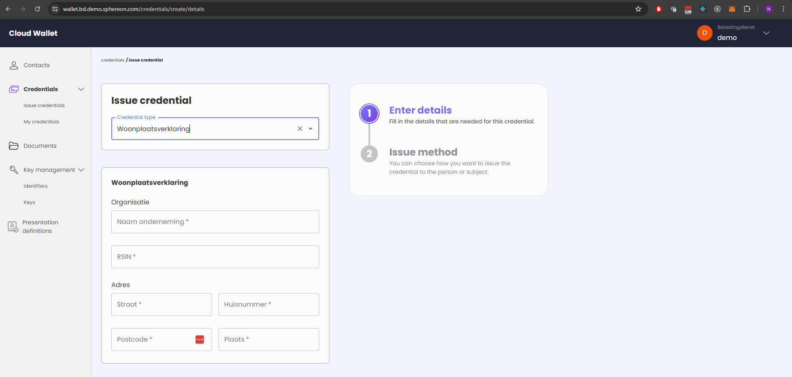
Task: View site information icon in address bar
Action: pyautogui.click(x=55, y=9)
